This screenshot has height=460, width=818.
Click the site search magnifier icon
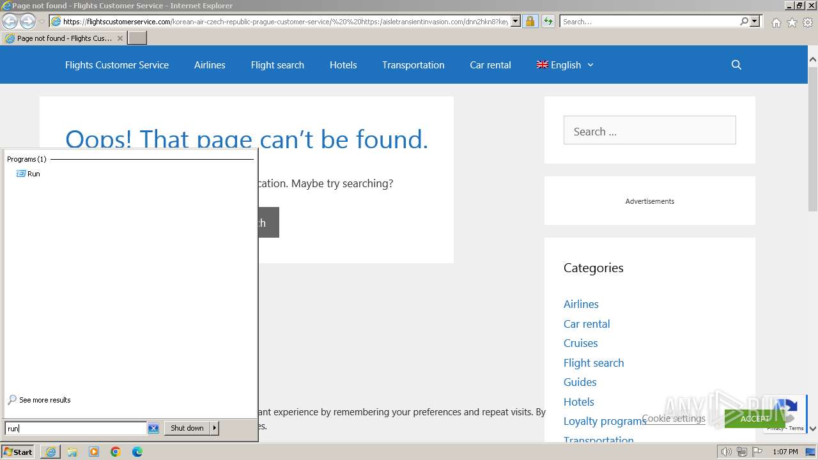[x=736, y=65]
